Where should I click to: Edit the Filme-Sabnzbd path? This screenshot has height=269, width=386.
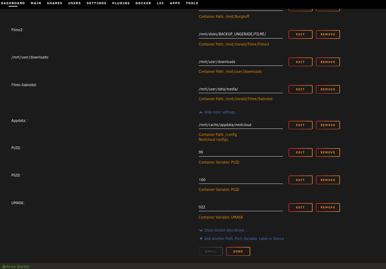(x=300, y=89)
